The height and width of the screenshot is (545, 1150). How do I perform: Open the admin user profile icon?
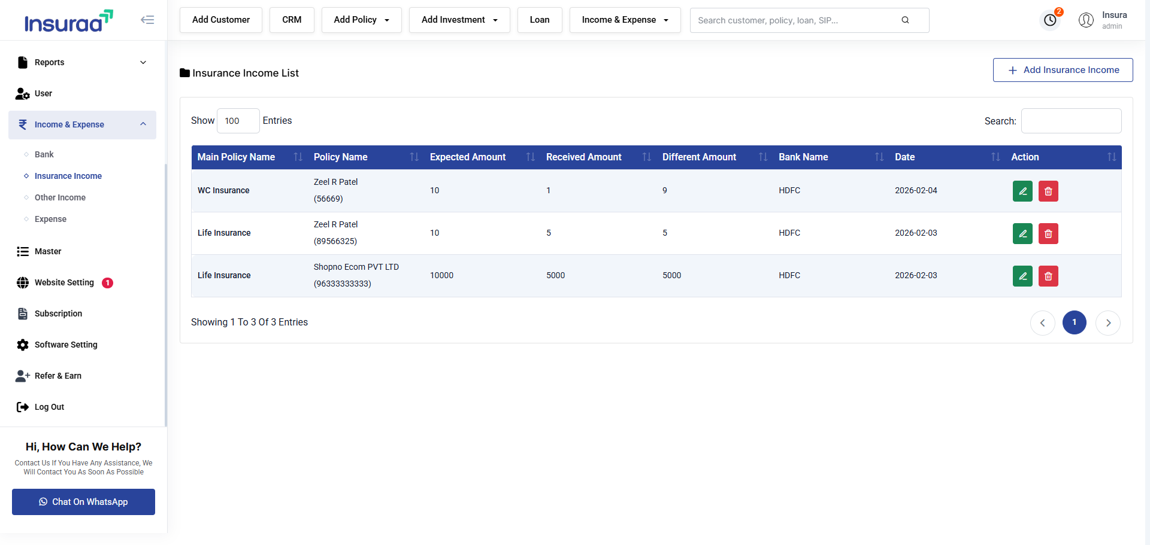pos(1086,20)
